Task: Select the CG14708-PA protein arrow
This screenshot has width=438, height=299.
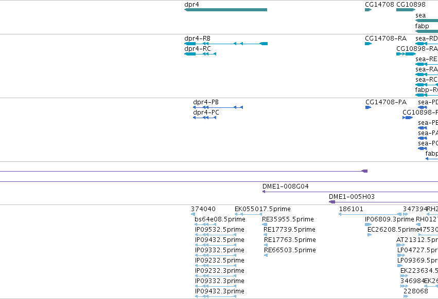Action: (x=368, y=107)
